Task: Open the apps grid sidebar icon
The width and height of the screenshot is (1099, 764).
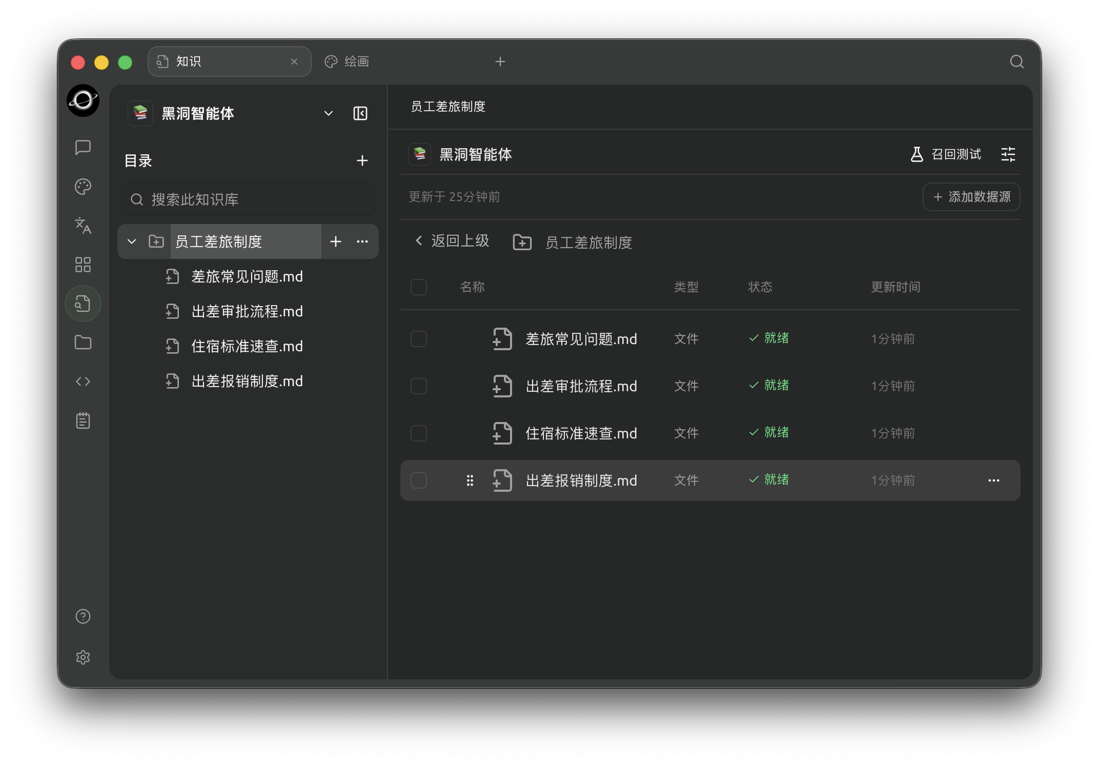Action: 83,265
